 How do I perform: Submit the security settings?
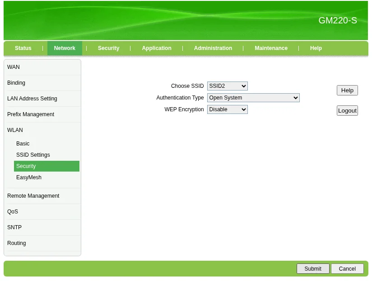pyautogui.click(x=313, y=269)
